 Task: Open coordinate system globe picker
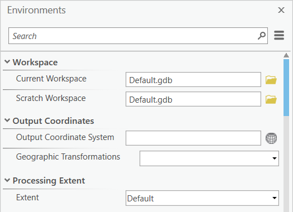(271, 138)
